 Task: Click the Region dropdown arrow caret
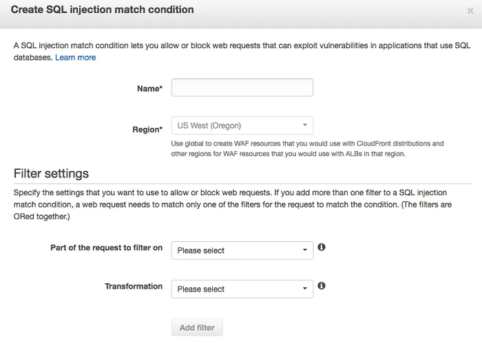point(304,125)
